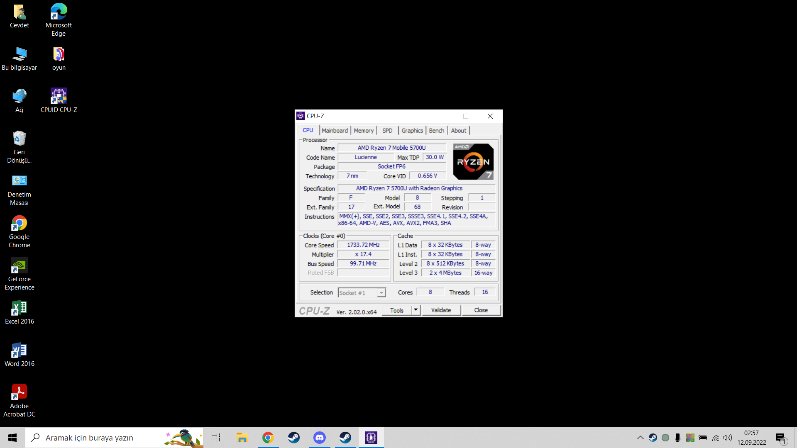This screenshot has height=448, width=797.
Task: Click the Validate button
Action: tap(441, 310)
